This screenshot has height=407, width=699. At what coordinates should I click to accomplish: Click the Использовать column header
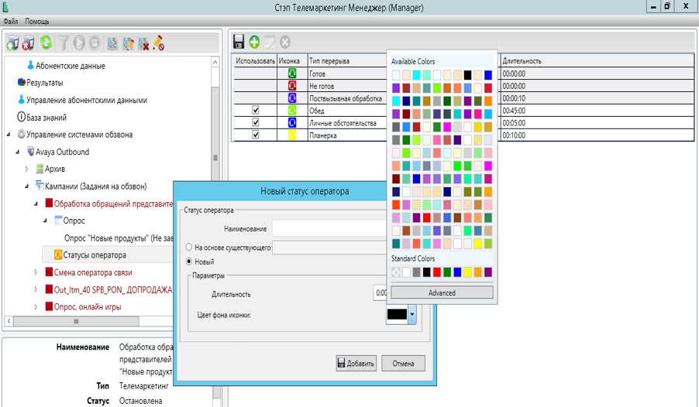coord(256,61)
